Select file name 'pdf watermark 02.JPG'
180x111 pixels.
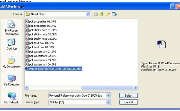[x=43, y=56]
